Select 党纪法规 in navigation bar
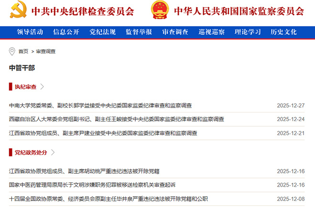 coord(102,32)
